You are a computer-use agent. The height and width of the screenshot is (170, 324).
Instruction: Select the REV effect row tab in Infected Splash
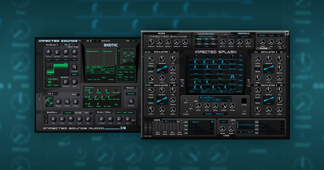pyautogui.click(x=241, y=85)
